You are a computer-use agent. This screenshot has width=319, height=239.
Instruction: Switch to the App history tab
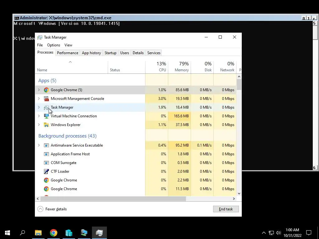[91, 53]
